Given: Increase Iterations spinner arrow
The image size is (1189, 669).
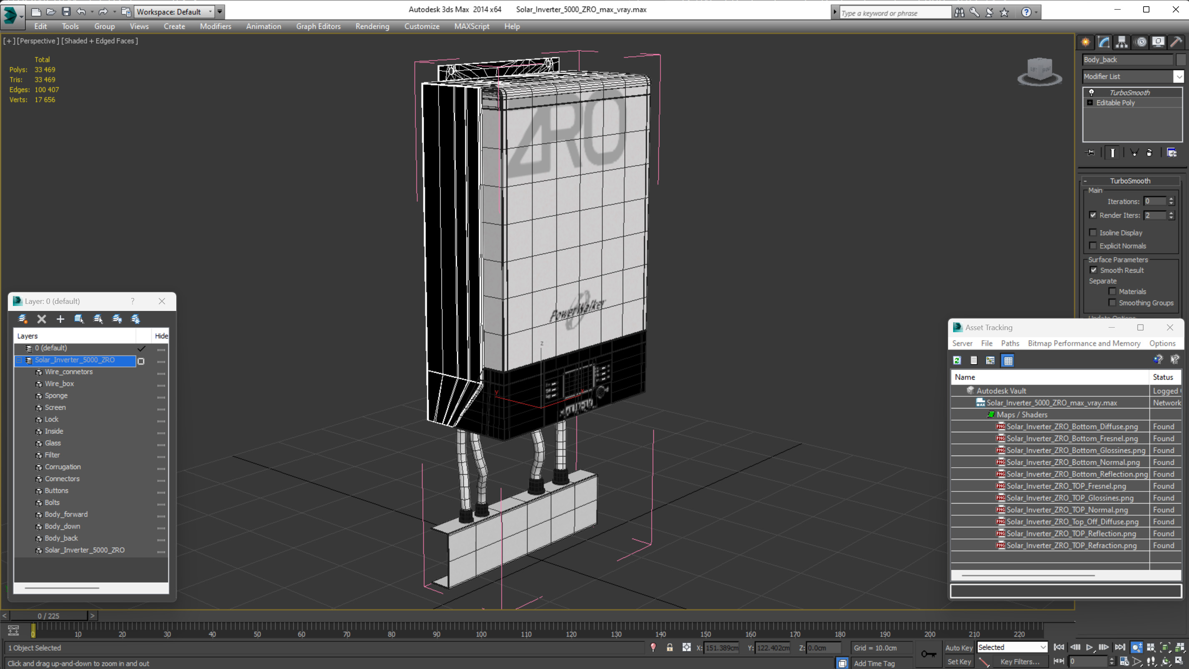Looking at the screenshot, I should 1171,199.
